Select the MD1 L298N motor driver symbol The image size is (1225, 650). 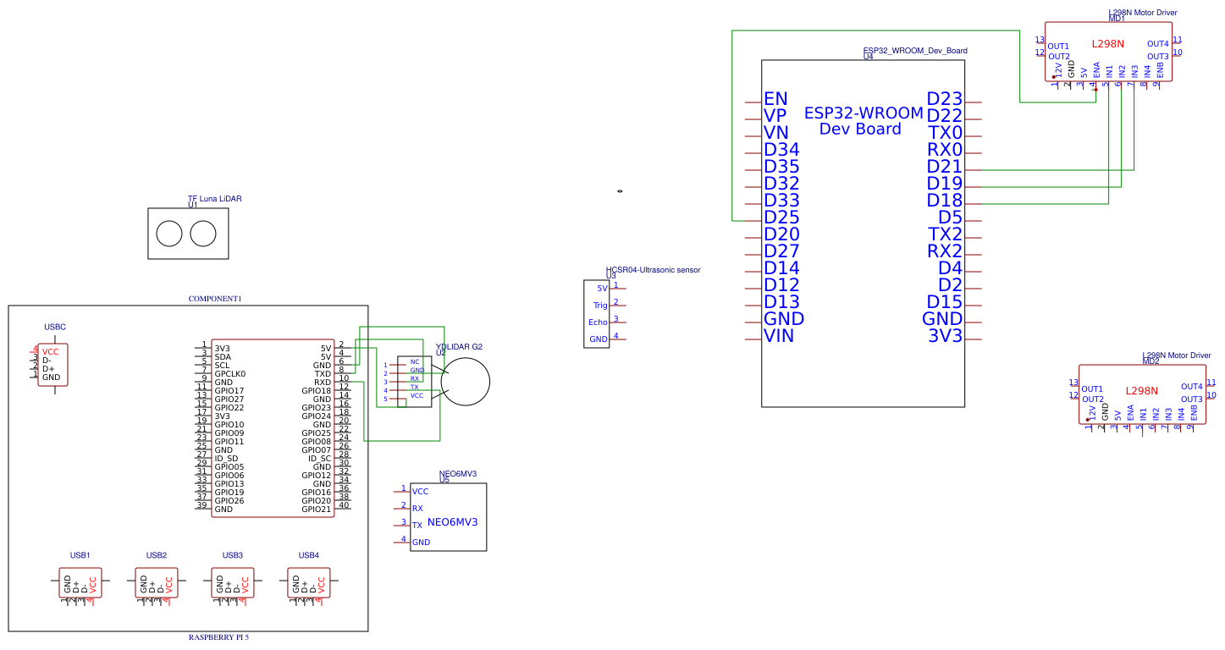pos(1108,52)
